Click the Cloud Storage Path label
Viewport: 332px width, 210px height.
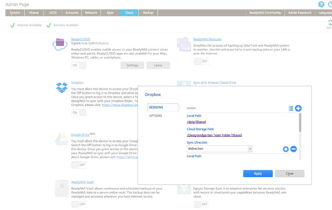click(200, 129)
